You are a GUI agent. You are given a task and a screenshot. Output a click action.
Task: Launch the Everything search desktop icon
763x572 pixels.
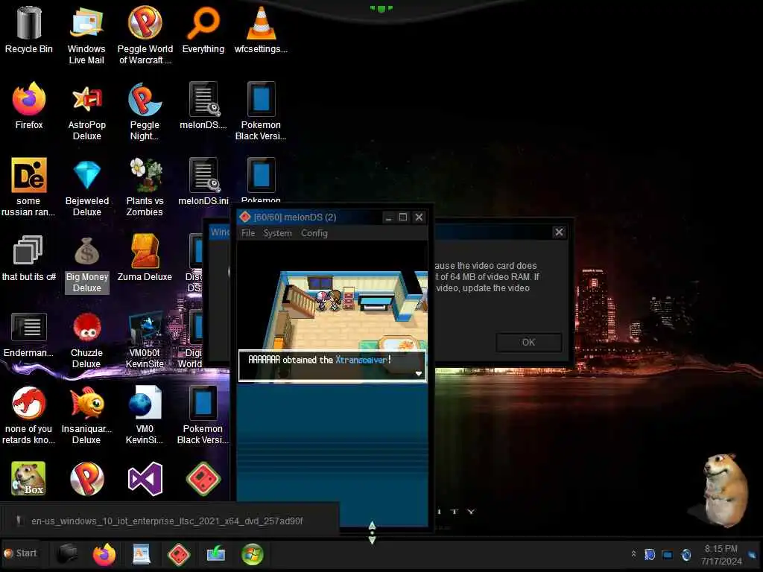coord(203,30)
